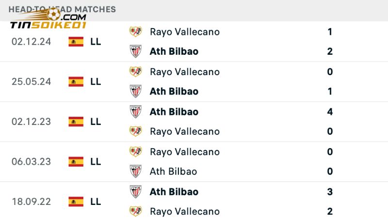Click Rayo Vallecano crest in 06.03.23 match
Image resolution: width=388 pixels, height=218 pixels.
135,152
